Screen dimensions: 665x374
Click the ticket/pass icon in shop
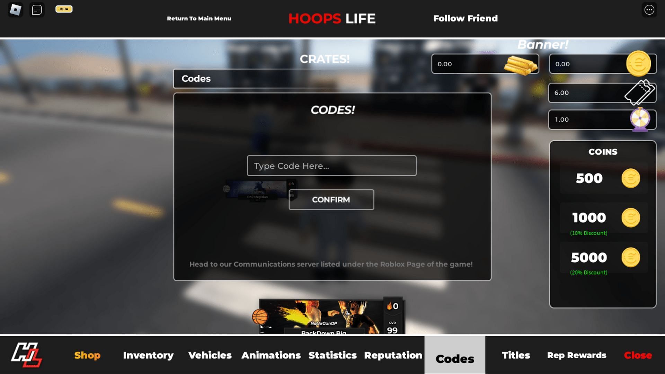[x=639, y=92]
